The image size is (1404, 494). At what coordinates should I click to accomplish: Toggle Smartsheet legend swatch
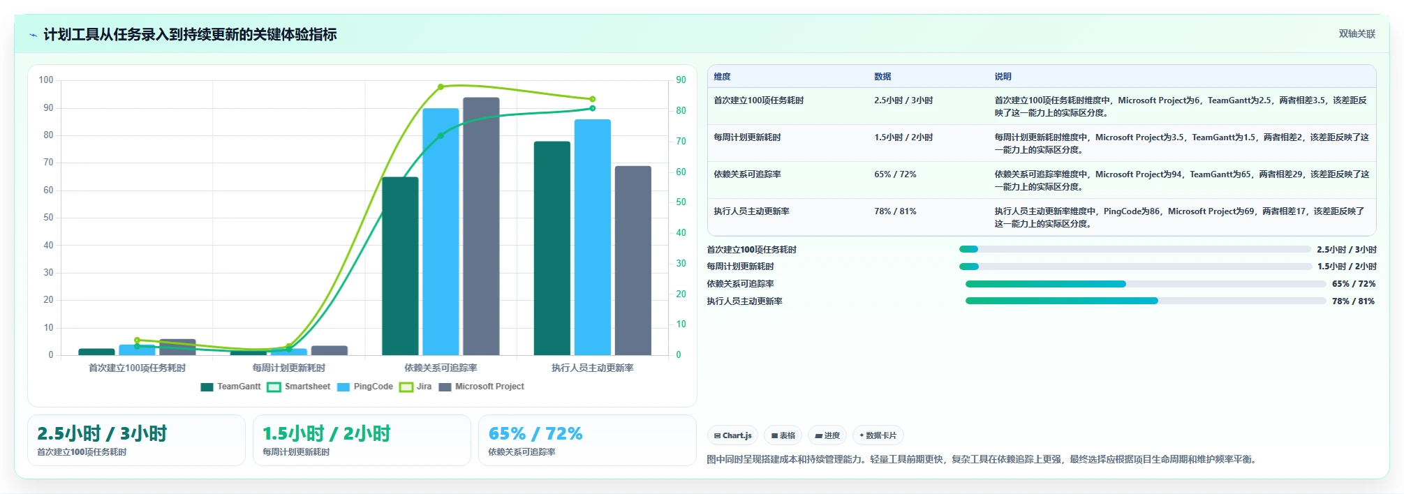[x=274, y=387]
